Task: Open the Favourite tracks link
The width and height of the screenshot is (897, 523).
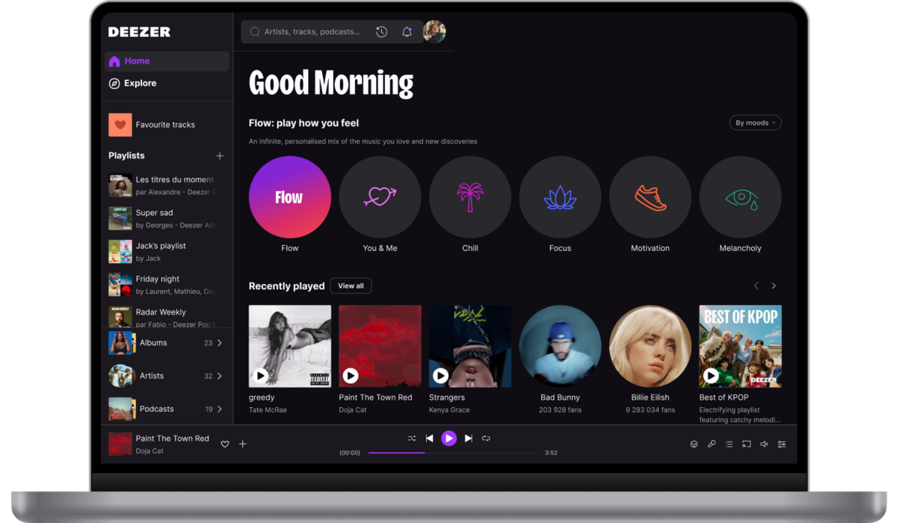Action: click(166, 124)
